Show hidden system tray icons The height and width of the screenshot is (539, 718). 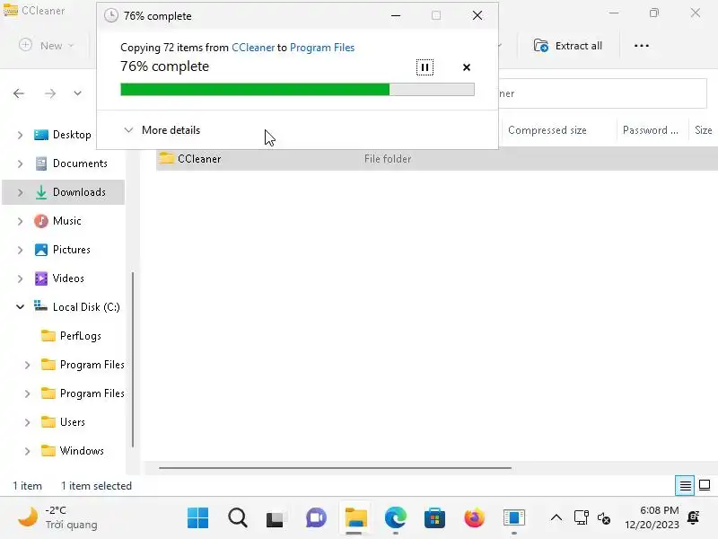point(556,518)
